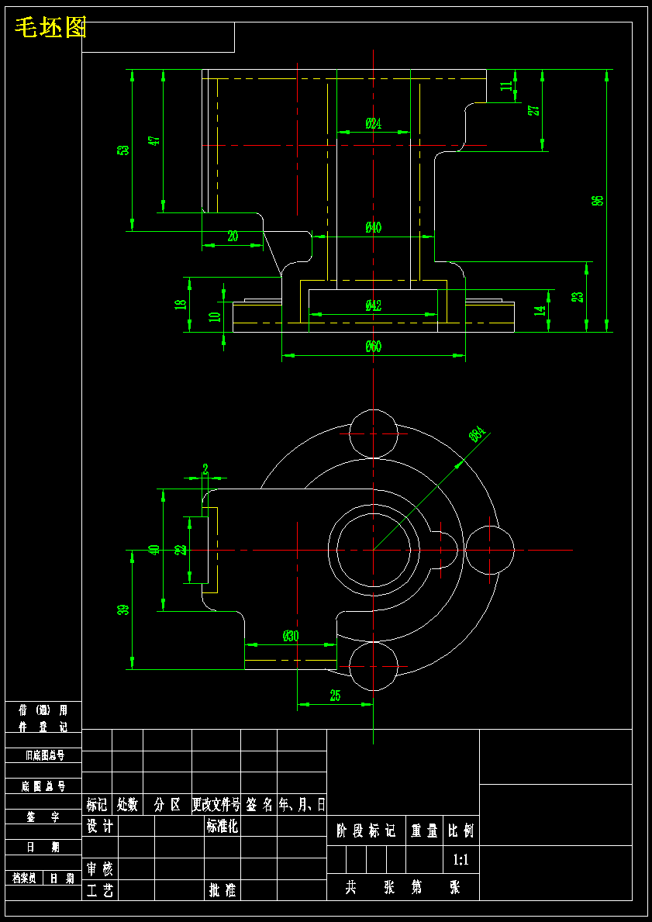Click the vertical dimension value 27
This screenshot has height=922, width=652.
[533, 111]
